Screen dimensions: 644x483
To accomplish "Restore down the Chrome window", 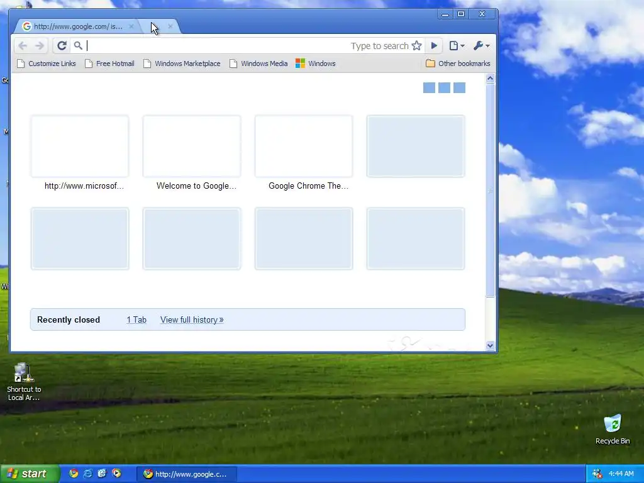I will click(461, 14).
